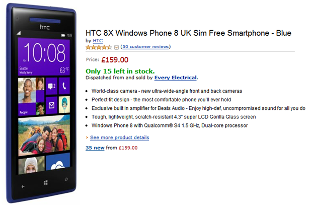312x206 pixels.
Task: Tap the Windows logo button on phone
Action: (46, 182)
